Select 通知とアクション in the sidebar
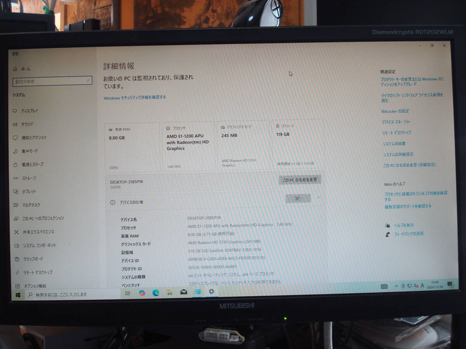 pyautogui.click(x=30, y=138)
